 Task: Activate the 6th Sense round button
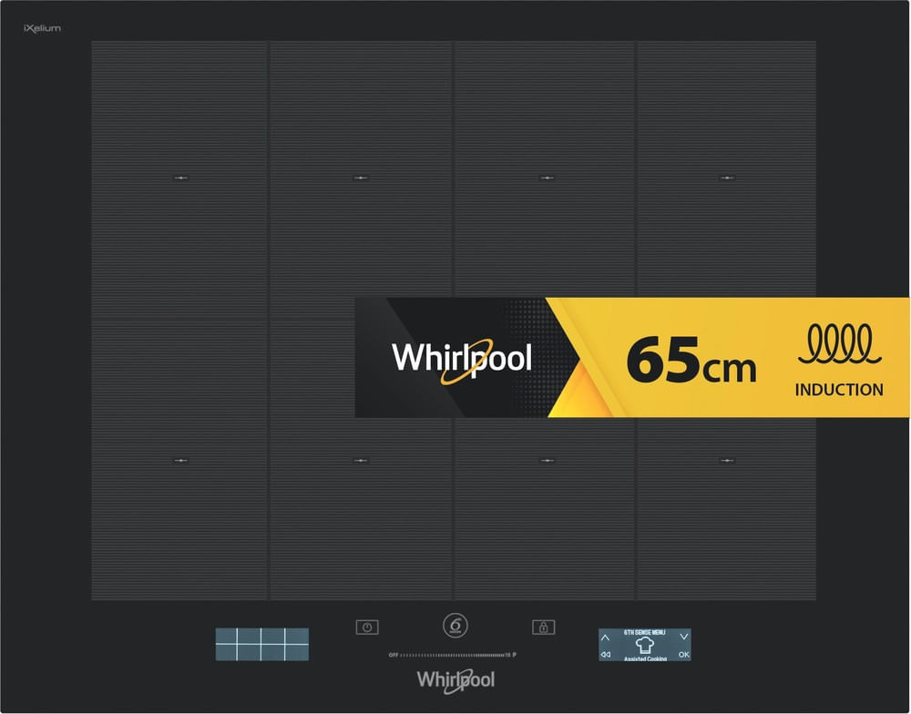point(455,626)
